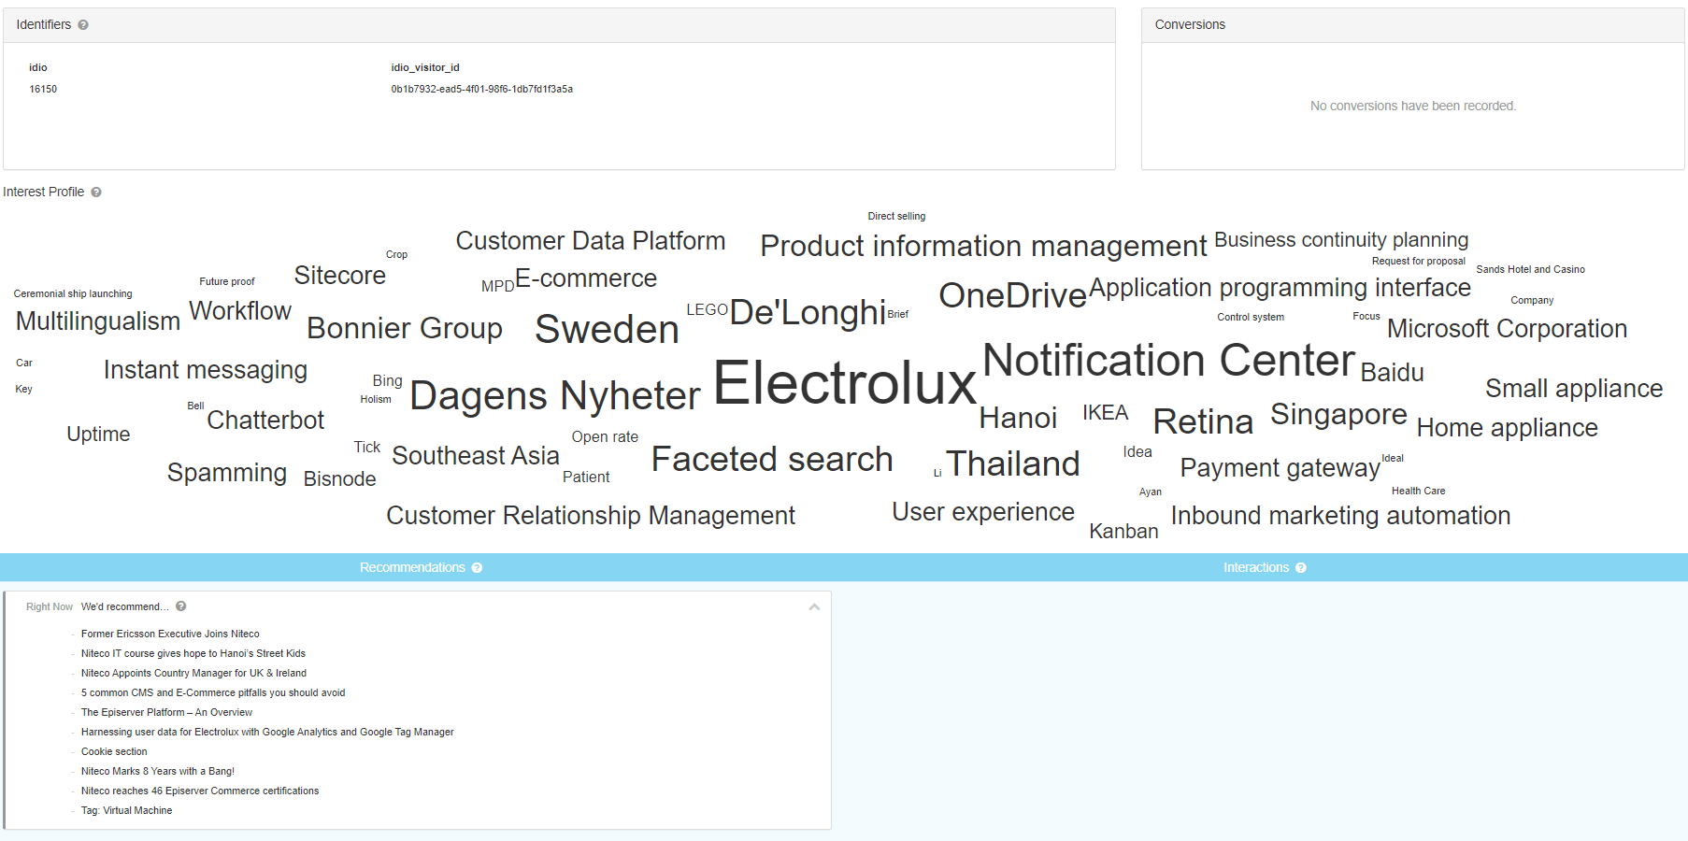1688x841 pixels.
Task: Click Application programming interface topic
Action: point(1280,288)
